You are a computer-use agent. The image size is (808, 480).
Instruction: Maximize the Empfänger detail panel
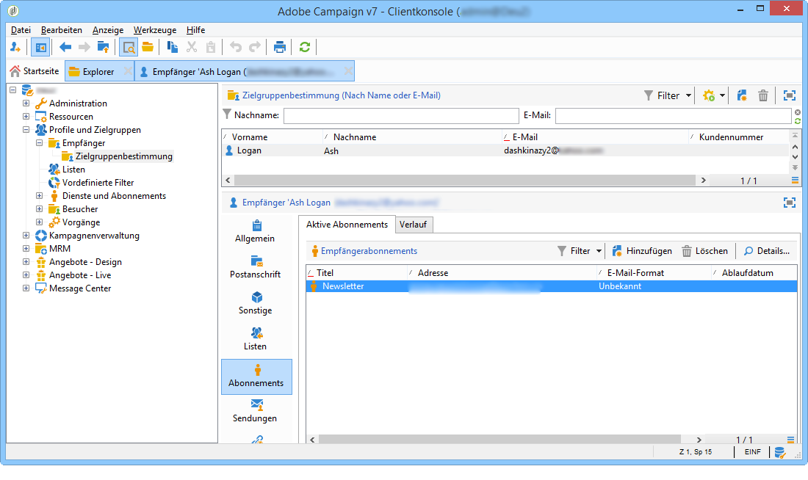pyautogui.click(x=789, y=203)
